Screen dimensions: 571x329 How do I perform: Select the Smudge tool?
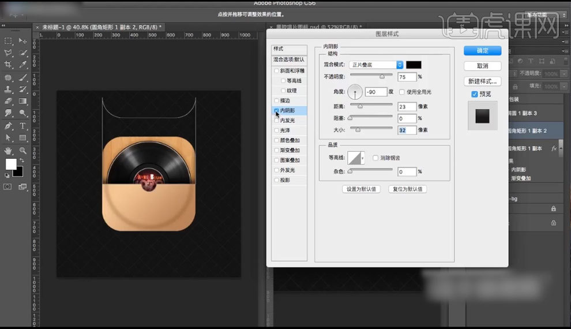tap(8, 113)
